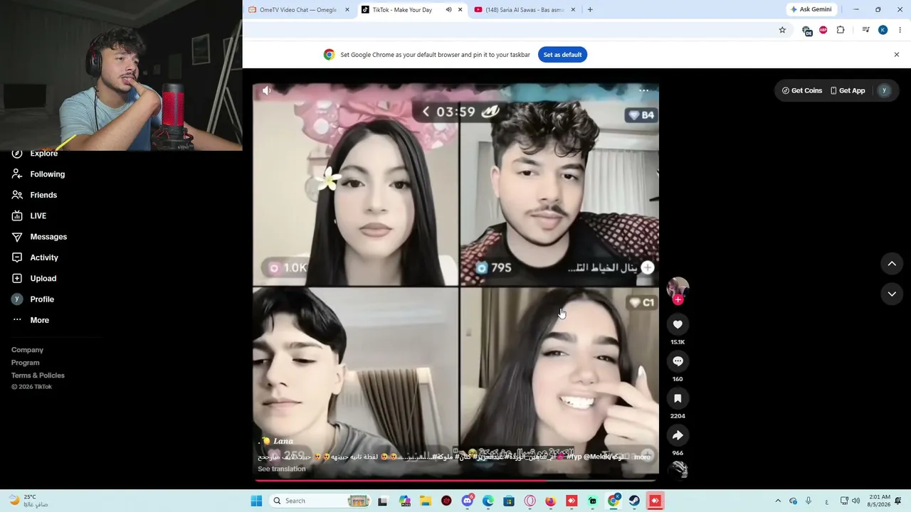Mute the TikTok video with speaker icon
Screen dimensions: 911x512
pyautogui.click(x=266, y=90)
